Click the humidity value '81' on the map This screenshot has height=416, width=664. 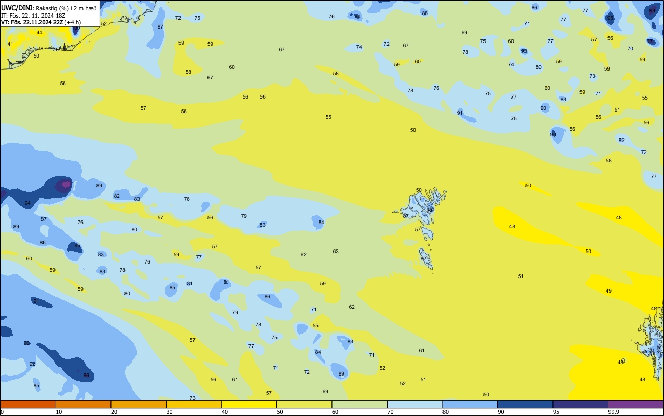click(x=190, y=284)
